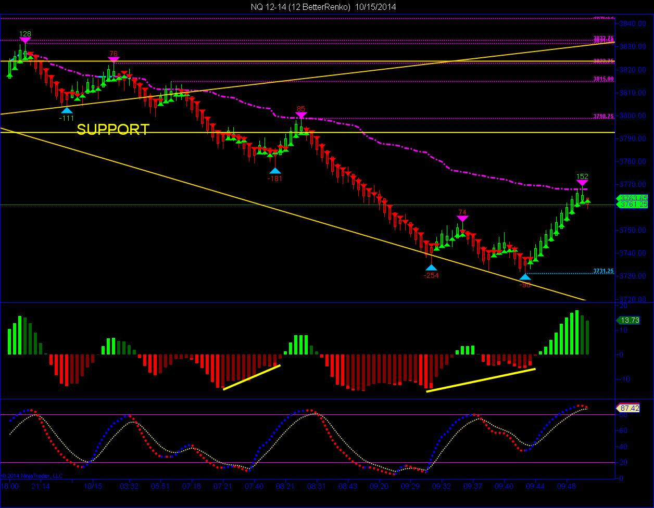Click the 09:29 time axis label
The height and width of the screenshot is (508, 654).
coord(410,486)
